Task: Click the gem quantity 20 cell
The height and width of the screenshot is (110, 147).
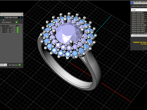Action: coord(8,32)
